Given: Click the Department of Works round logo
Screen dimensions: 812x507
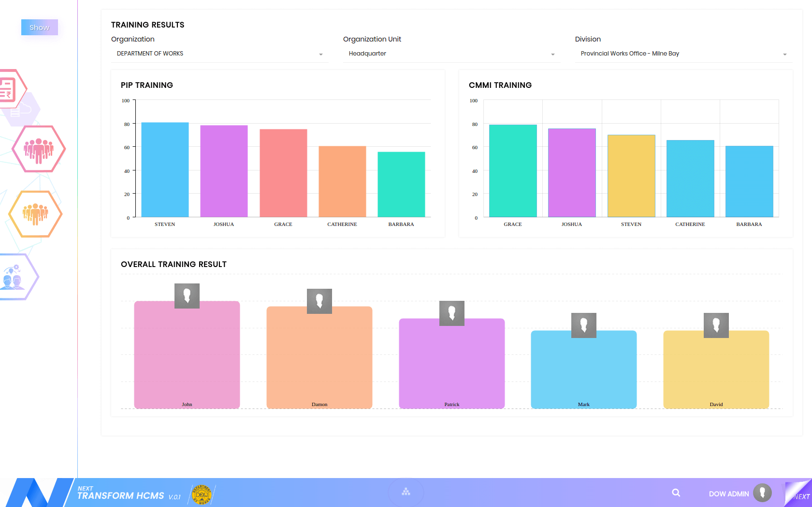Looking at the screenshot, I should (202, 494).
